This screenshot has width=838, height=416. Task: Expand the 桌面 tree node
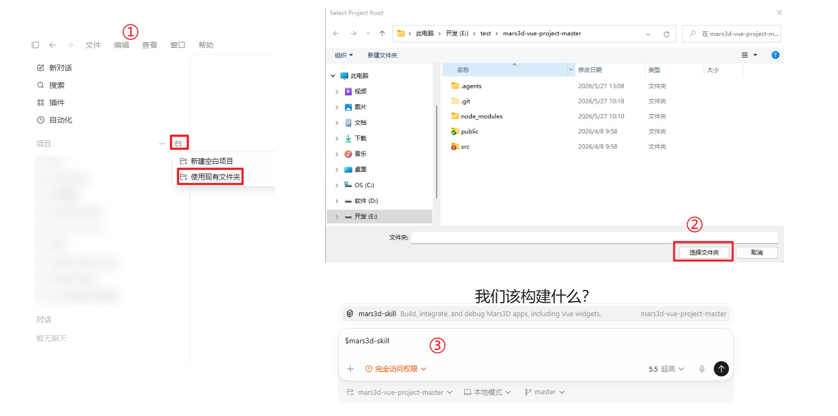[x=337, y=170]
